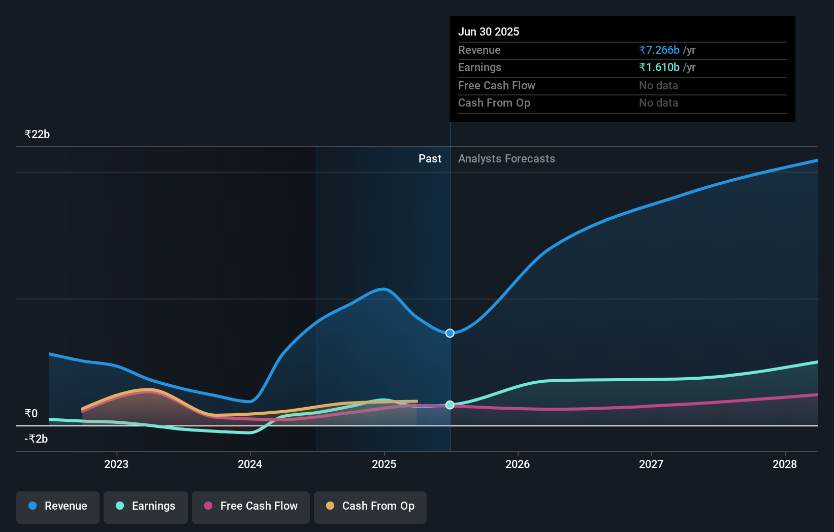Click the 2026 x-axis label
Screen dimensions: 834x532
[x=518, y=464]
